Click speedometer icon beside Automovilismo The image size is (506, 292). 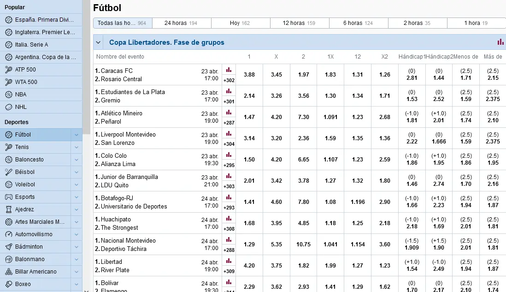pyautogui.click(x=9, y=234)
